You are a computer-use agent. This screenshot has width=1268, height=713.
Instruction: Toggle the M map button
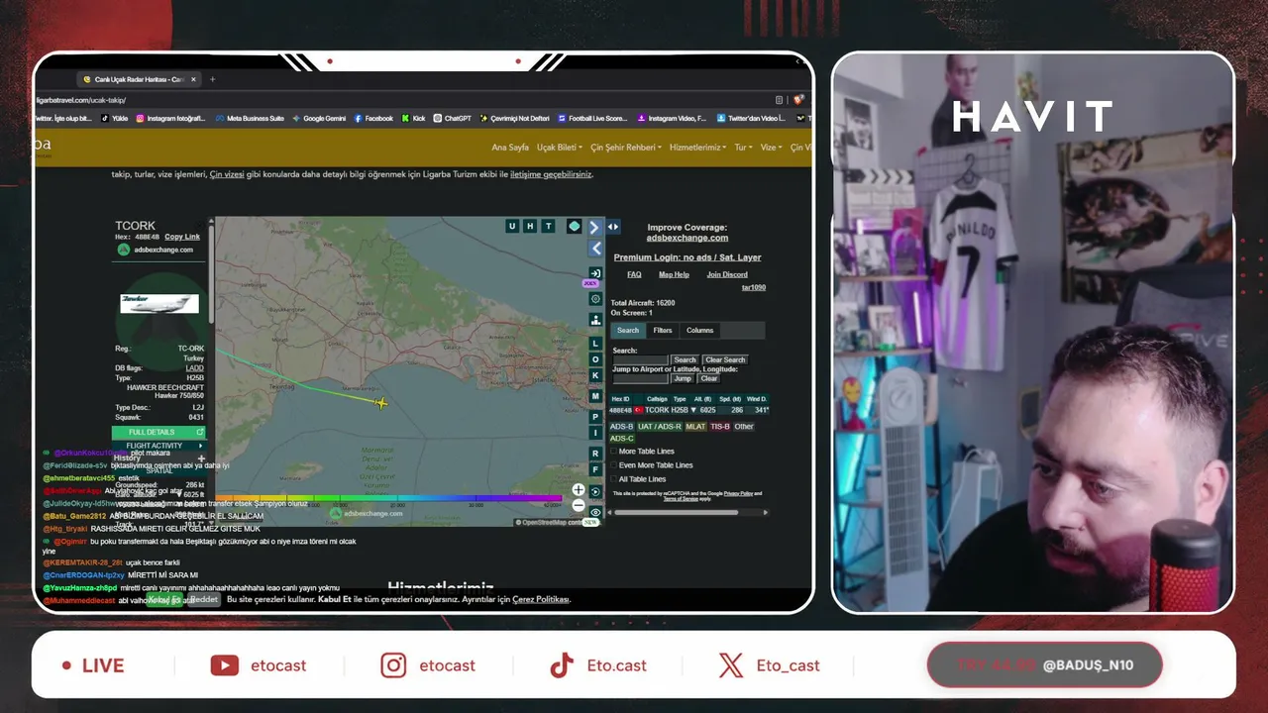[x=595, y=396]
